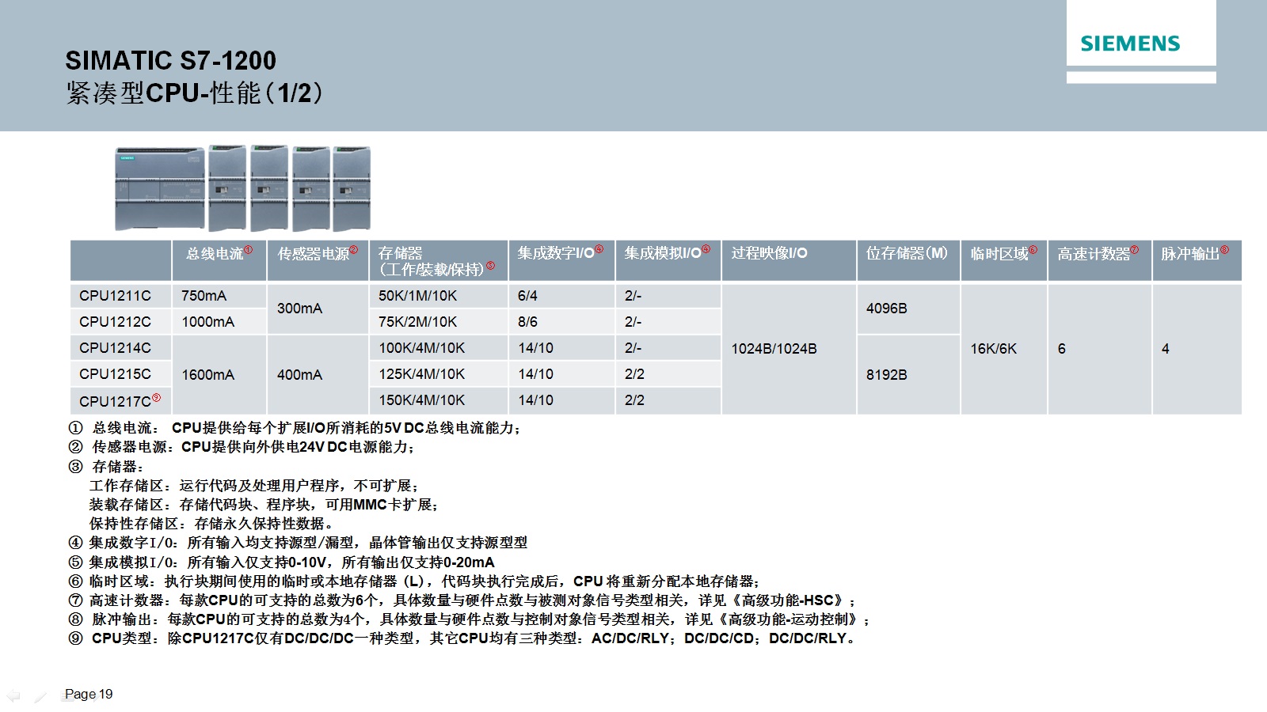
Task: Select the '装载存储区' description line
Action: click(x=264, y=505)
